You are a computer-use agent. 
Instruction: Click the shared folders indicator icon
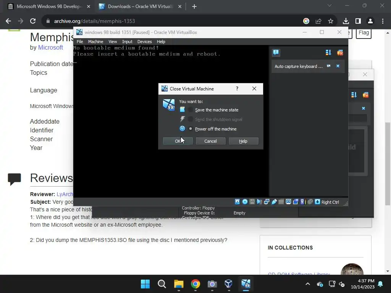click(281, 202)
